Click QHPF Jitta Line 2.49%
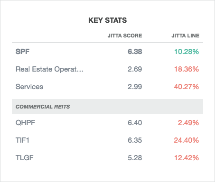 (188, 123)
